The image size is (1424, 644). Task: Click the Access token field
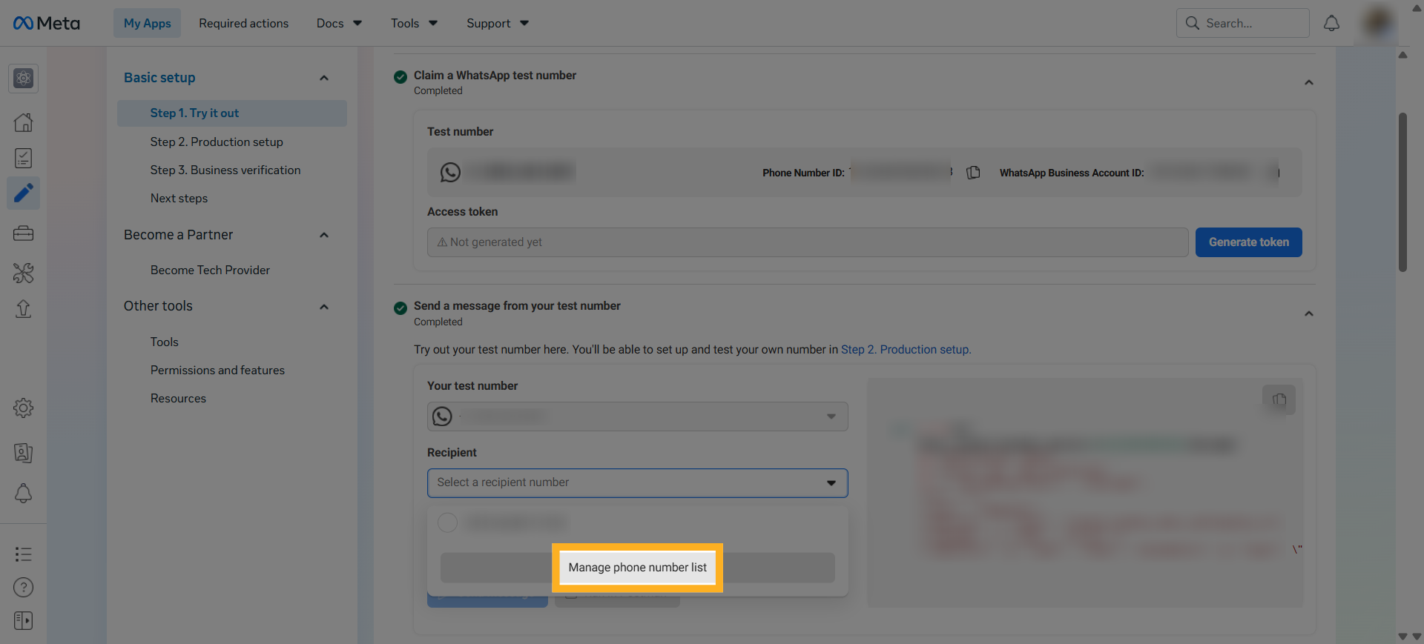[x=808, y=242]
